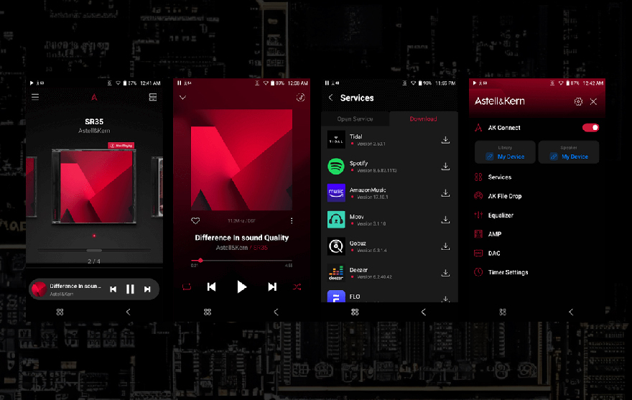Download the Spotify app
The width and height of the screenshot is (632, 400).
(x=445, y=167)
